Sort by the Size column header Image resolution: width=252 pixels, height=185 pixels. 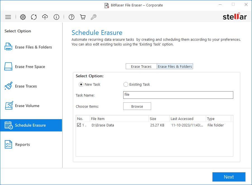(x=159, y=119)
